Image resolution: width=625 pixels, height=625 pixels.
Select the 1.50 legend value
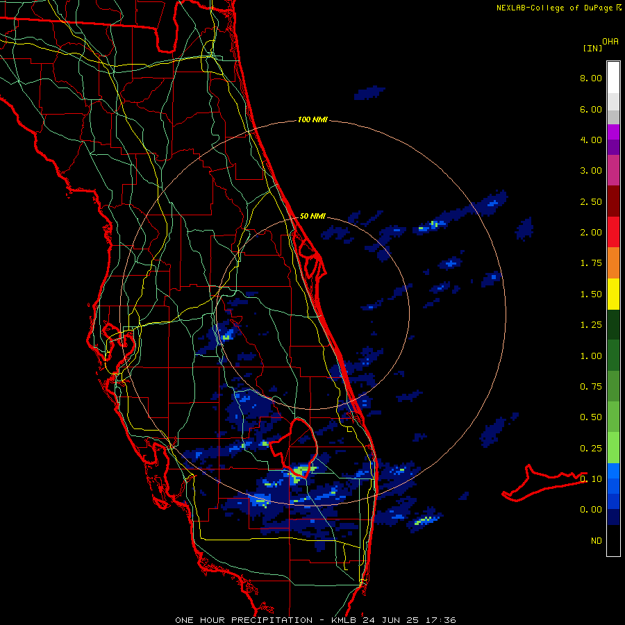point(591,294)
